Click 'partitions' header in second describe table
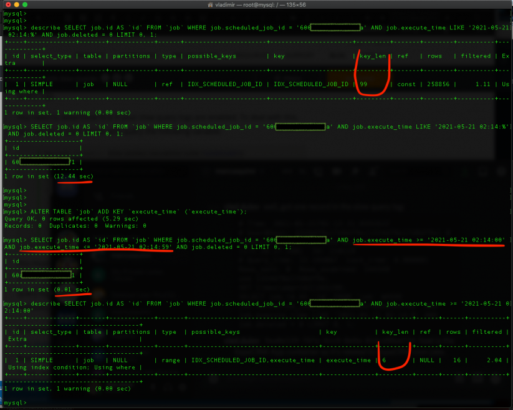The width and height of the screenshot is (513, 410). [132, 332]
